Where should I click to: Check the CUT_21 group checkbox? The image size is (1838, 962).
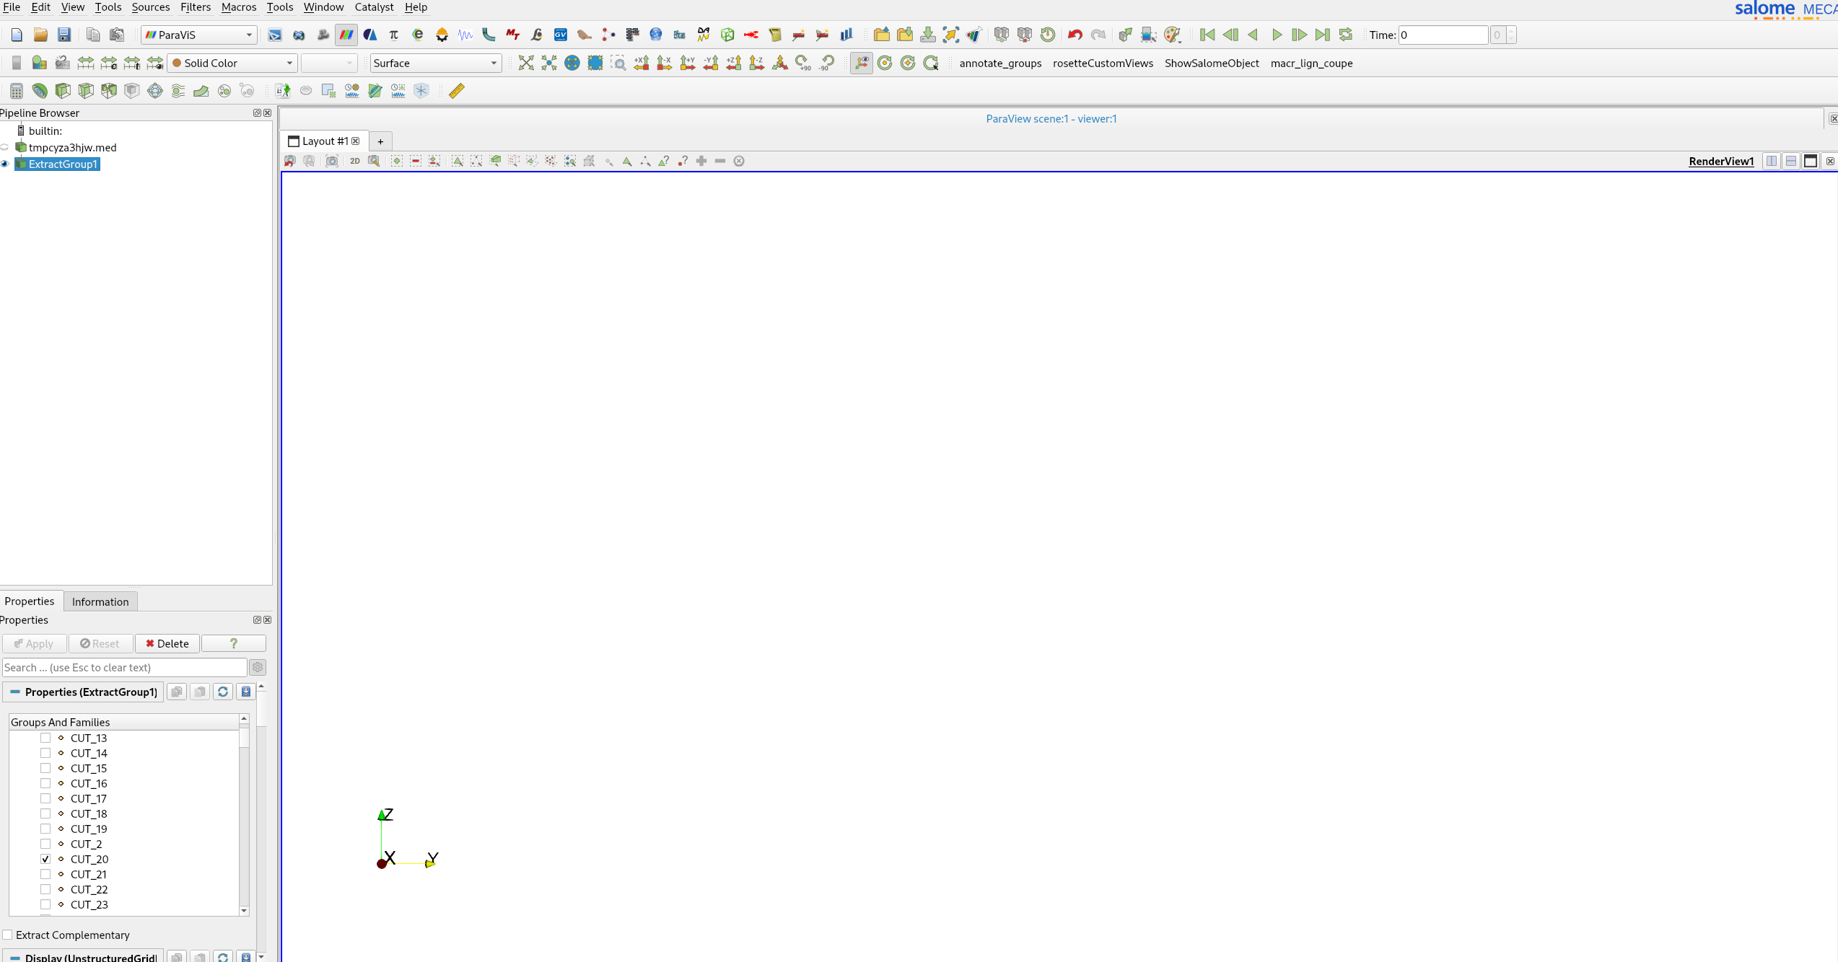(45, 874)
